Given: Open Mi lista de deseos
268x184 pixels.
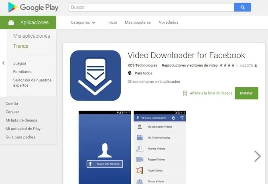Looking at the screenshot, I should coord(21,120).
